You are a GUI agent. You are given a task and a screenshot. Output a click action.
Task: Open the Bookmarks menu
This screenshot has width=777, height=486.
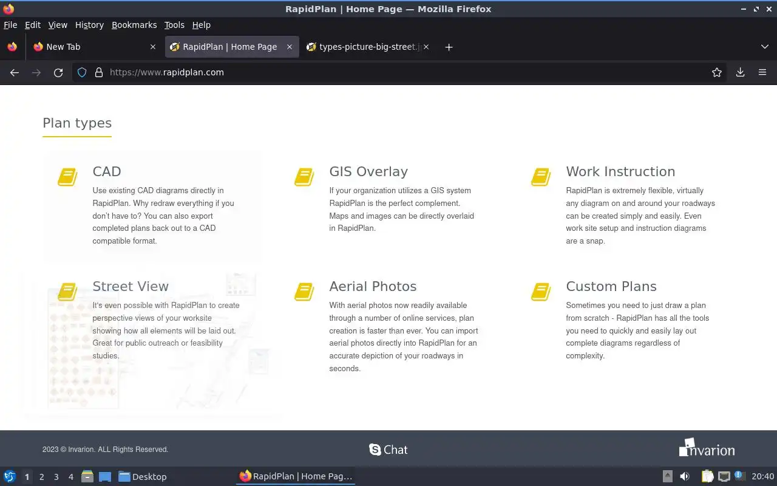coord(134,25)
